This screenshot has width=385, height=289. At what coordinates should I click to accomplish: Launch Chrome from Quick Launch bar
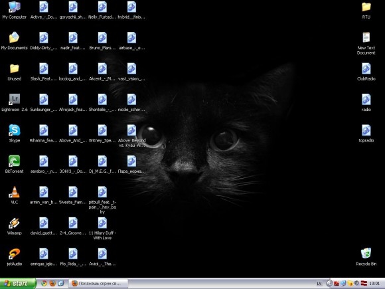tap(44, 283)
